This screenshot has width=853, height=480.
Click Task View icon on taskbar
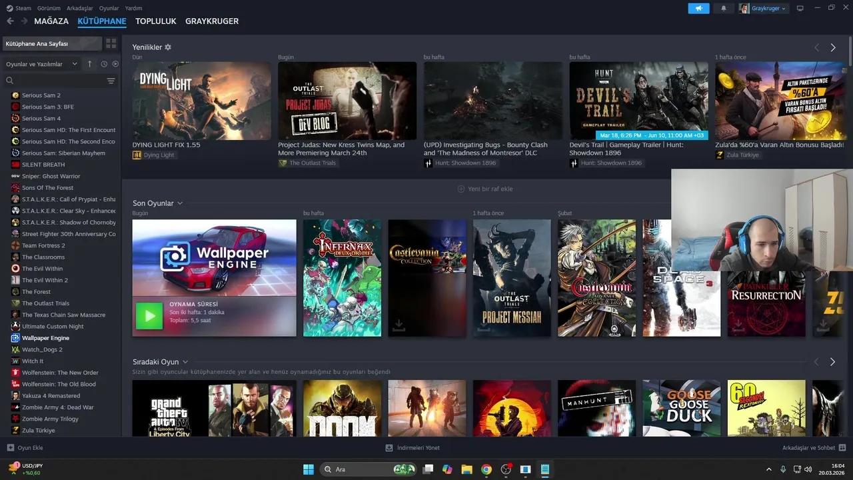[x=428, y=469]
